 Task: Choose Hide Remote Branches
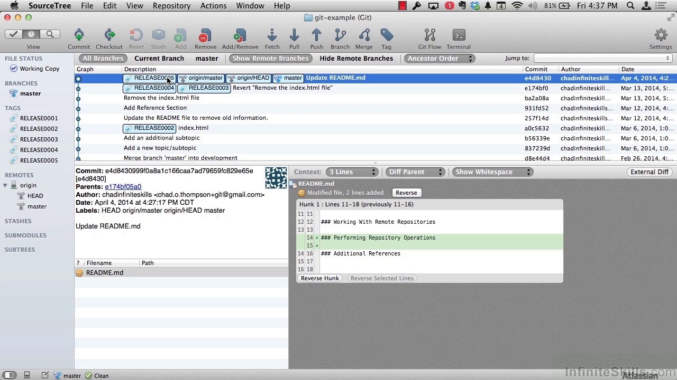356,59
